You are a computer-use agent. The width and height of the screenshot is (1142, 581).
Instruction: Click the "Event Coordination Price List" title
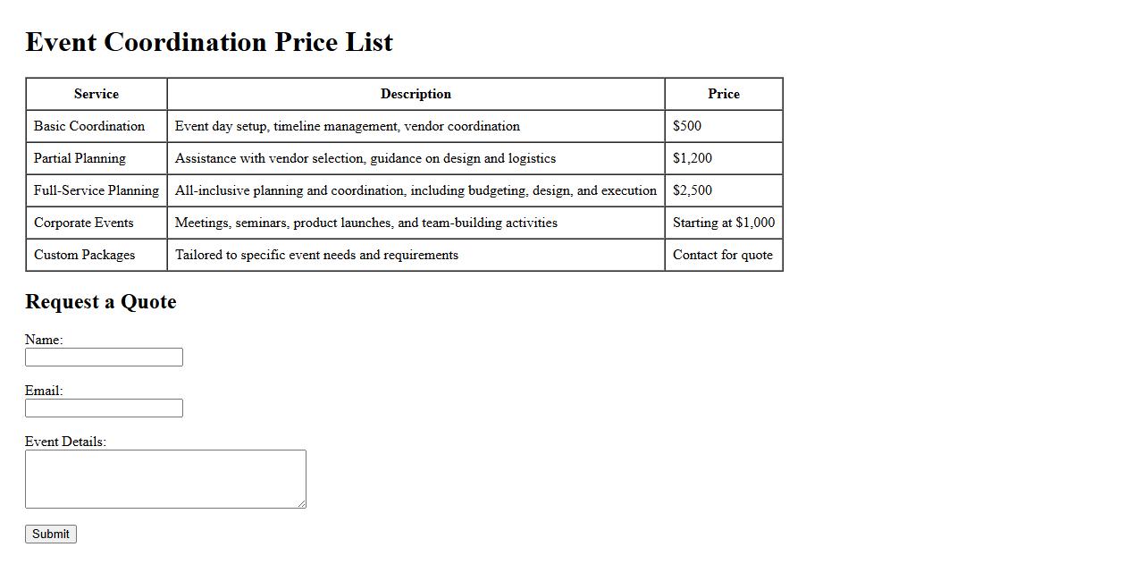[209, 42]
